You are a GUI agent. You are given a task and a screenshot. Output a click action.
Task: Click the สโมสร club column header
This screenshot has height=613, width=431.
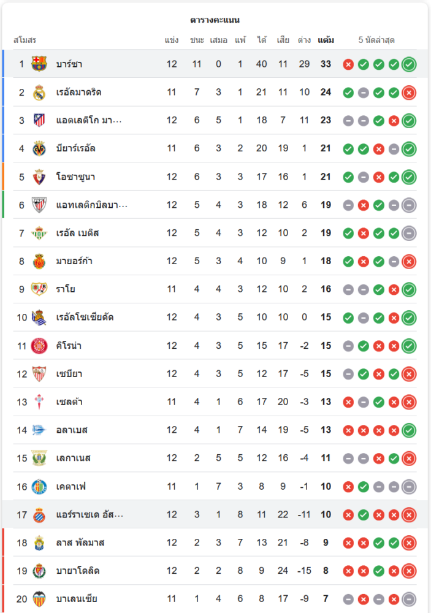[x=25, y=40]
